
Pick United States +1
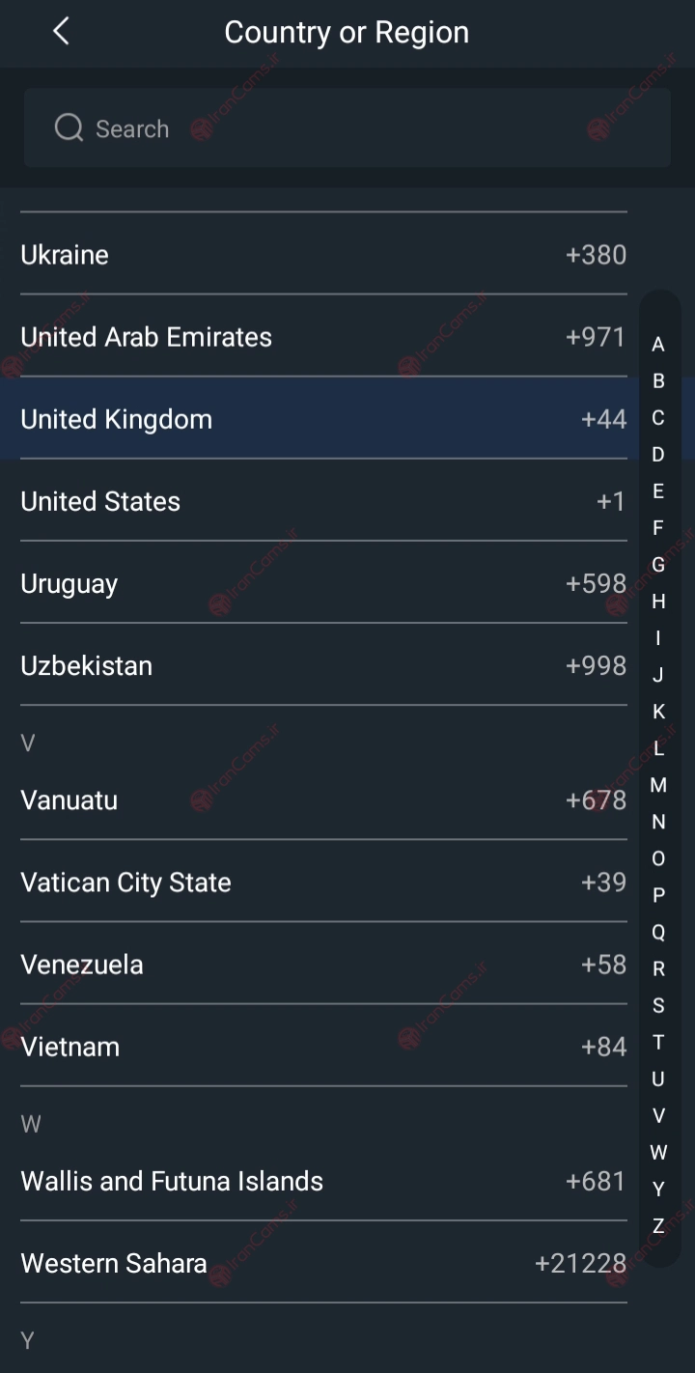323,500
